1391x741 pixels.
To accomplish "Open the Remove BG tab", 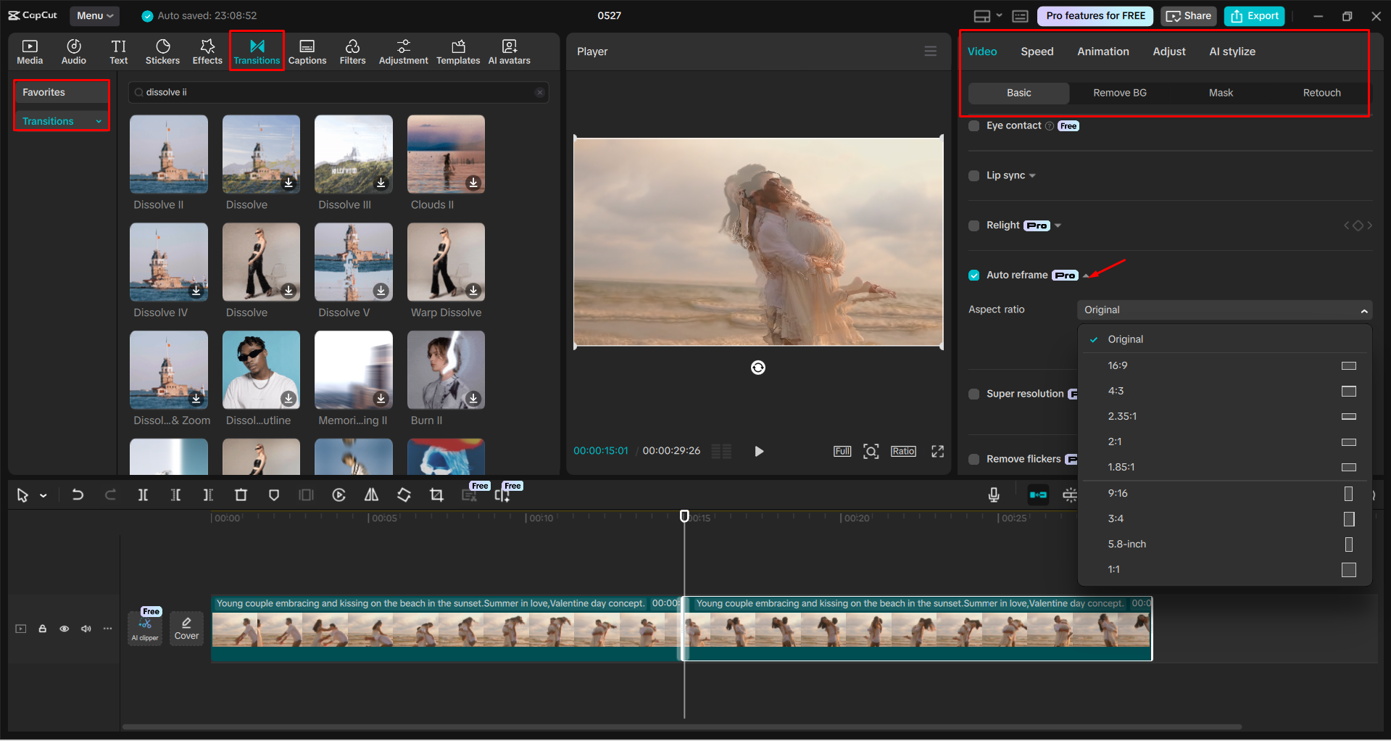I will point(1119,93).
